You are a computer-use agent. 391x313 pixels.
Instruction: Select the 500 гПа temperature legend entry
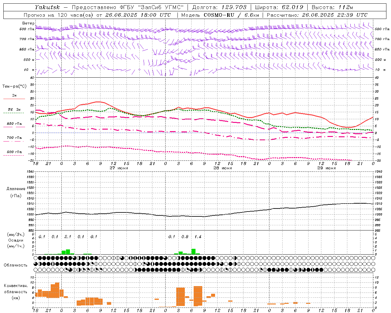(x=14, y=152)
